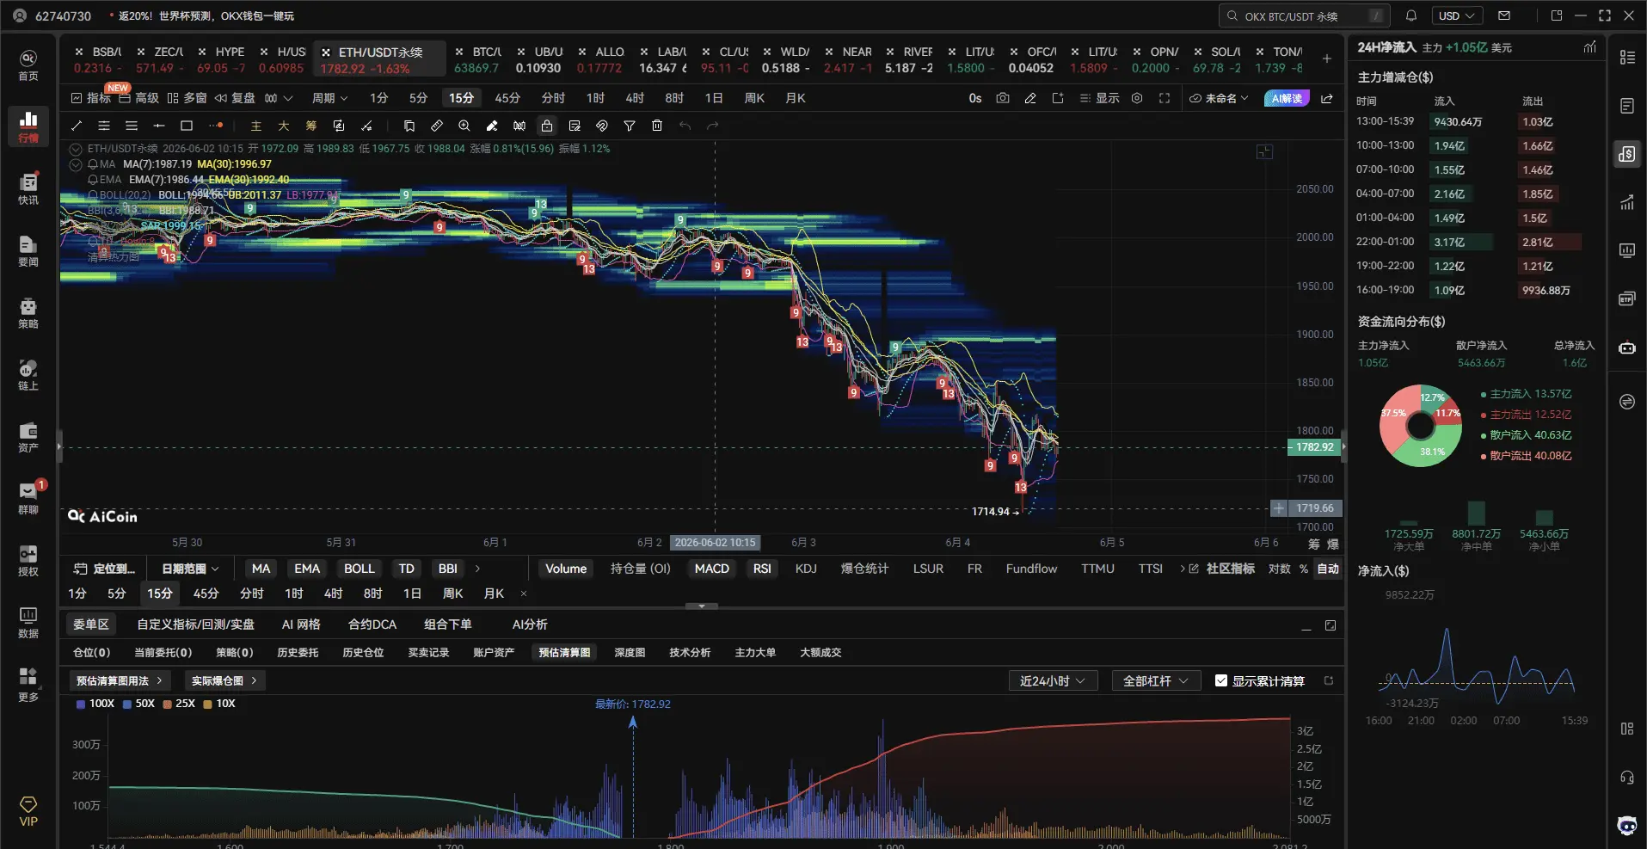Viewport: 1647px width, 849px height.
Task: Open the 群聊 group chat sidebar icon
Action: [28, 498]
